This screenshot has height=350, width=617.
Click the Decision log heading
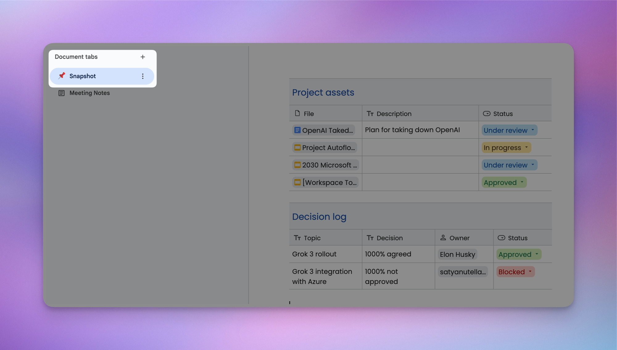coord(319,217)
